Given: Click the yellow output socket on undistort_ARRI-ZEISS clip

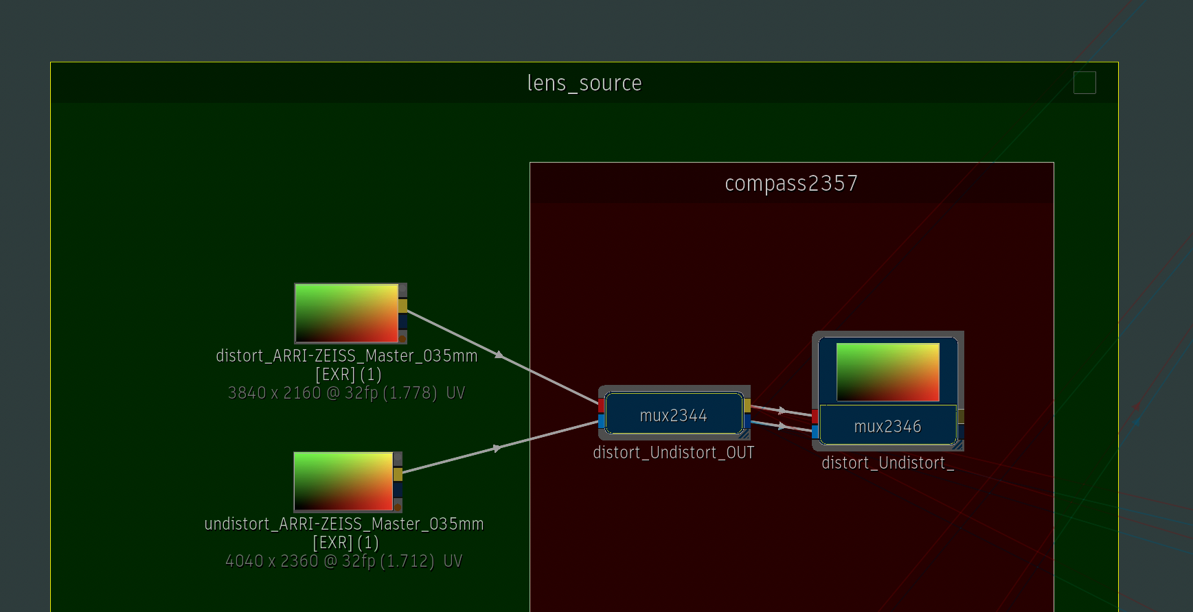Looking at the screenshot, I should pyautogui.click(x=398, y=474).
